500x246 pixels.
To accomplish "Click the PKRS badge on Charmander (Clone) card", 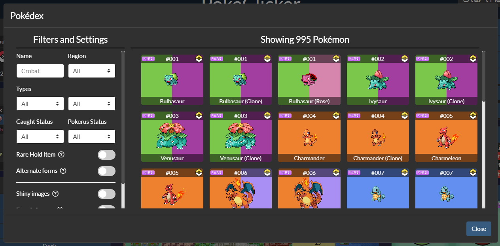I will coord(354,115).
